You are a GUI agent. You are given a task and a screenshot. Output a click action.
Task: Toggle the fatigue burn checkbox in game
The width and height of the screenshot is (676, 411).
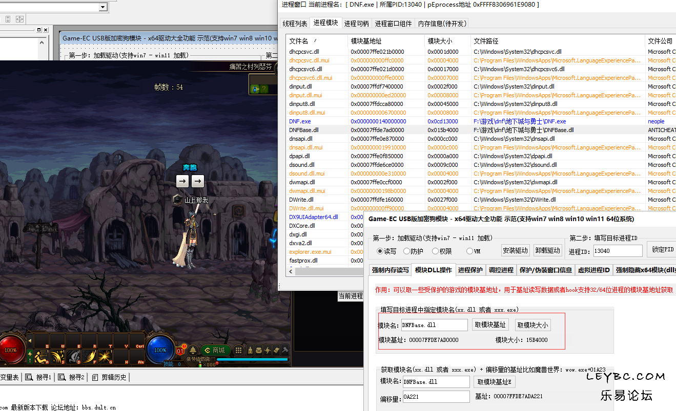[213, 359]
